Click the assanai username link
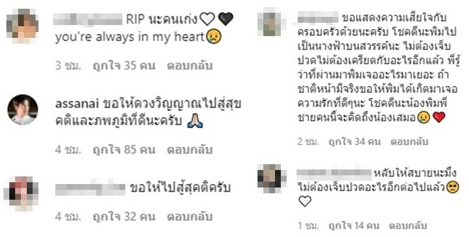The width and height of the screenshot is (469, 237). (77, 104)
